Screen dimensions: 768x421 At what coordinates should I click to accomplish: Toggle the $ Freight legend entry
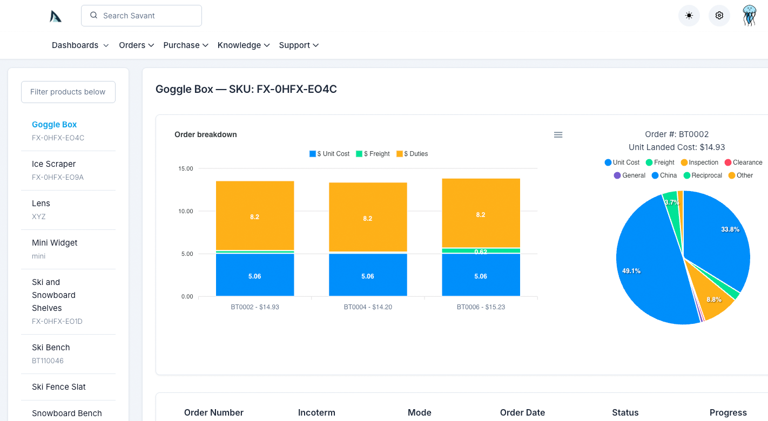click(373, 154)
